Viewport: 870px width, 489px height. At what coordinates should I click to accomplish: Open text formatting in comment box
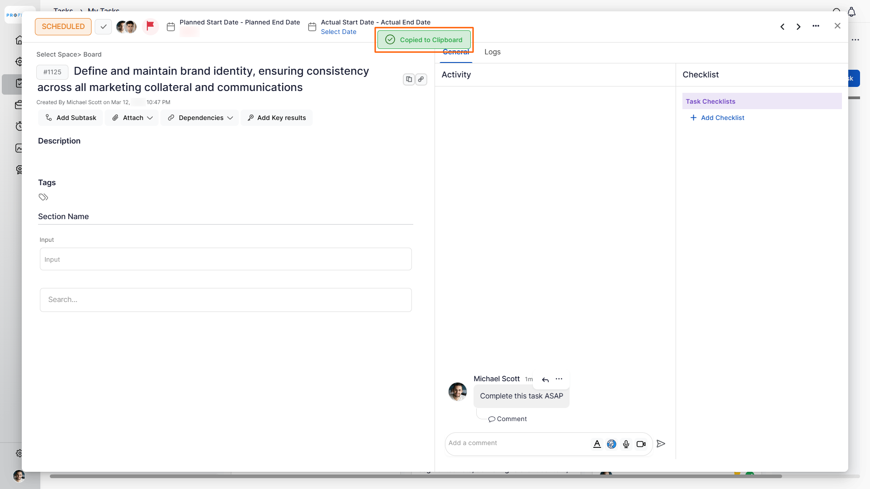597,444
